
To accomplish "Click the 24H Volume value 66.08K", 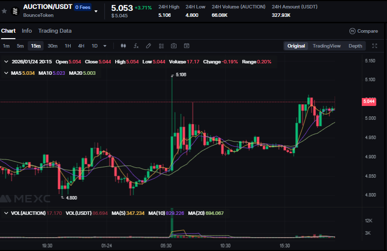I will 219,15.
